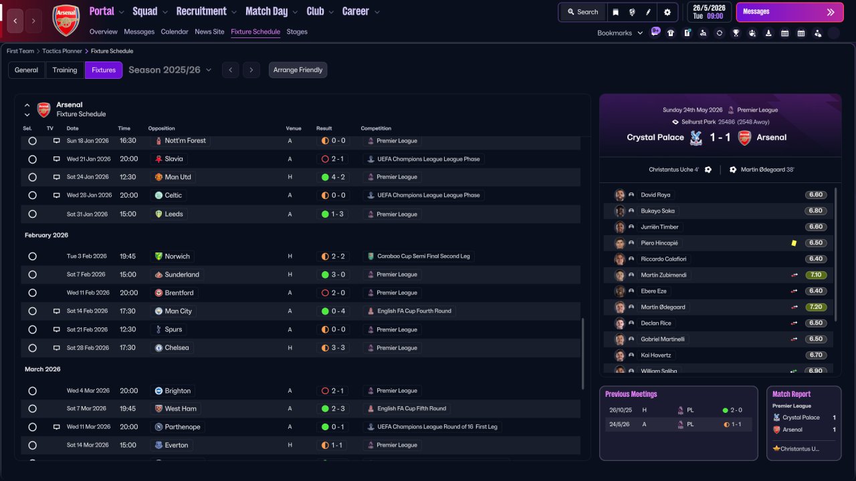Select the Celtic fixture radio button
The image size is (856, 481).
pyautogui.click(x=32, y=196)
